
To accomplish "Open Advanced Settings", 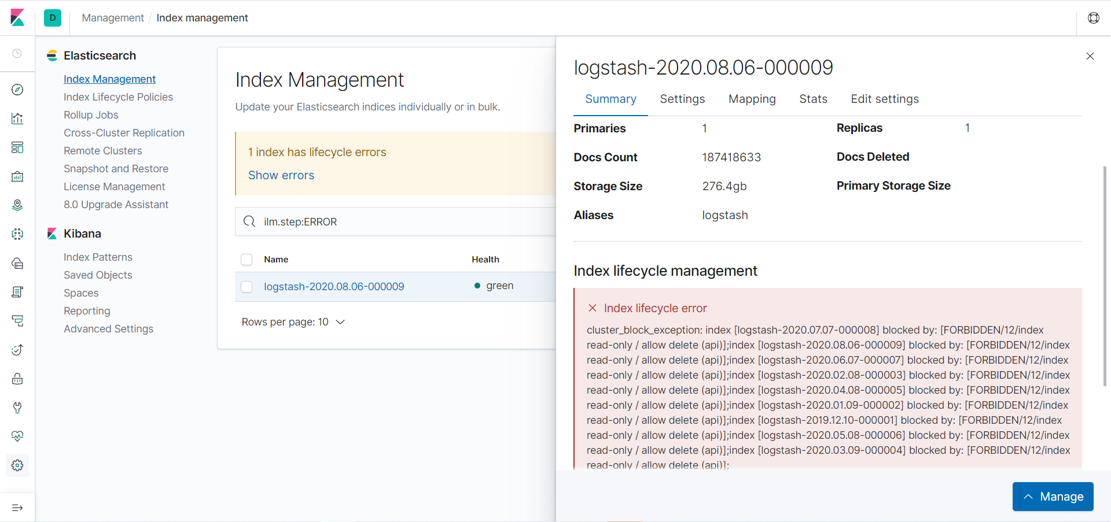I will click(108, 329).
